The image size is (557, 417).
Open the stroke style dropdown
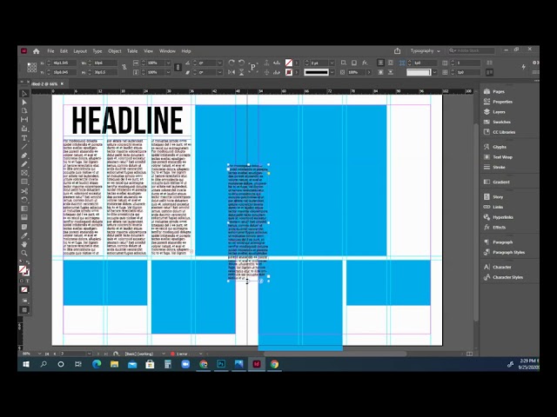pyautogui.click(x=332, y=72)
